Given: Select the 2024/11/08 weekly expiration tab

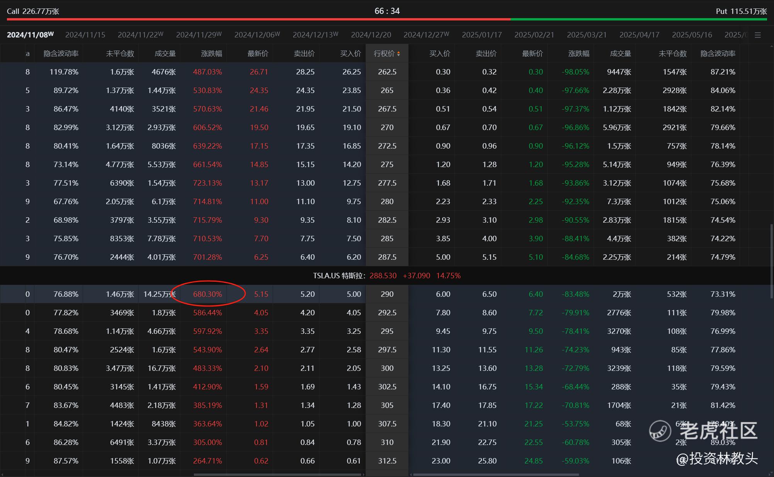Looking at the screenshot, I should tap(30, 35).
